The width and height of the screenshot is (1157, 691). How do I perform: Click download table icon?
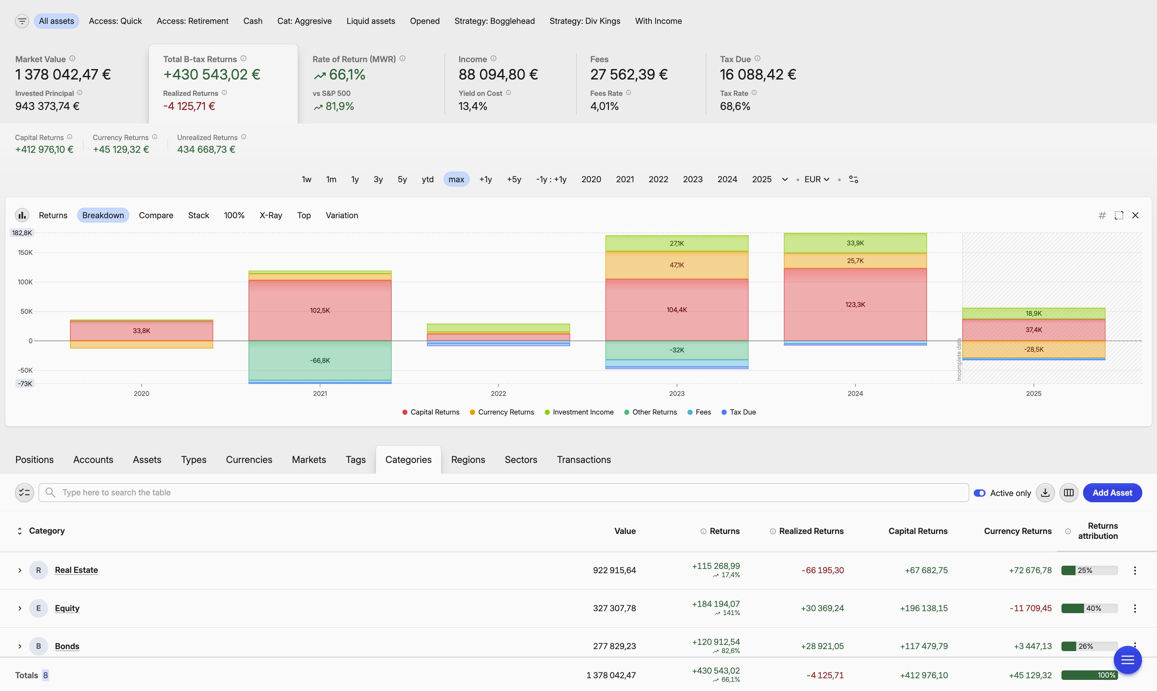coord(1045,493)
